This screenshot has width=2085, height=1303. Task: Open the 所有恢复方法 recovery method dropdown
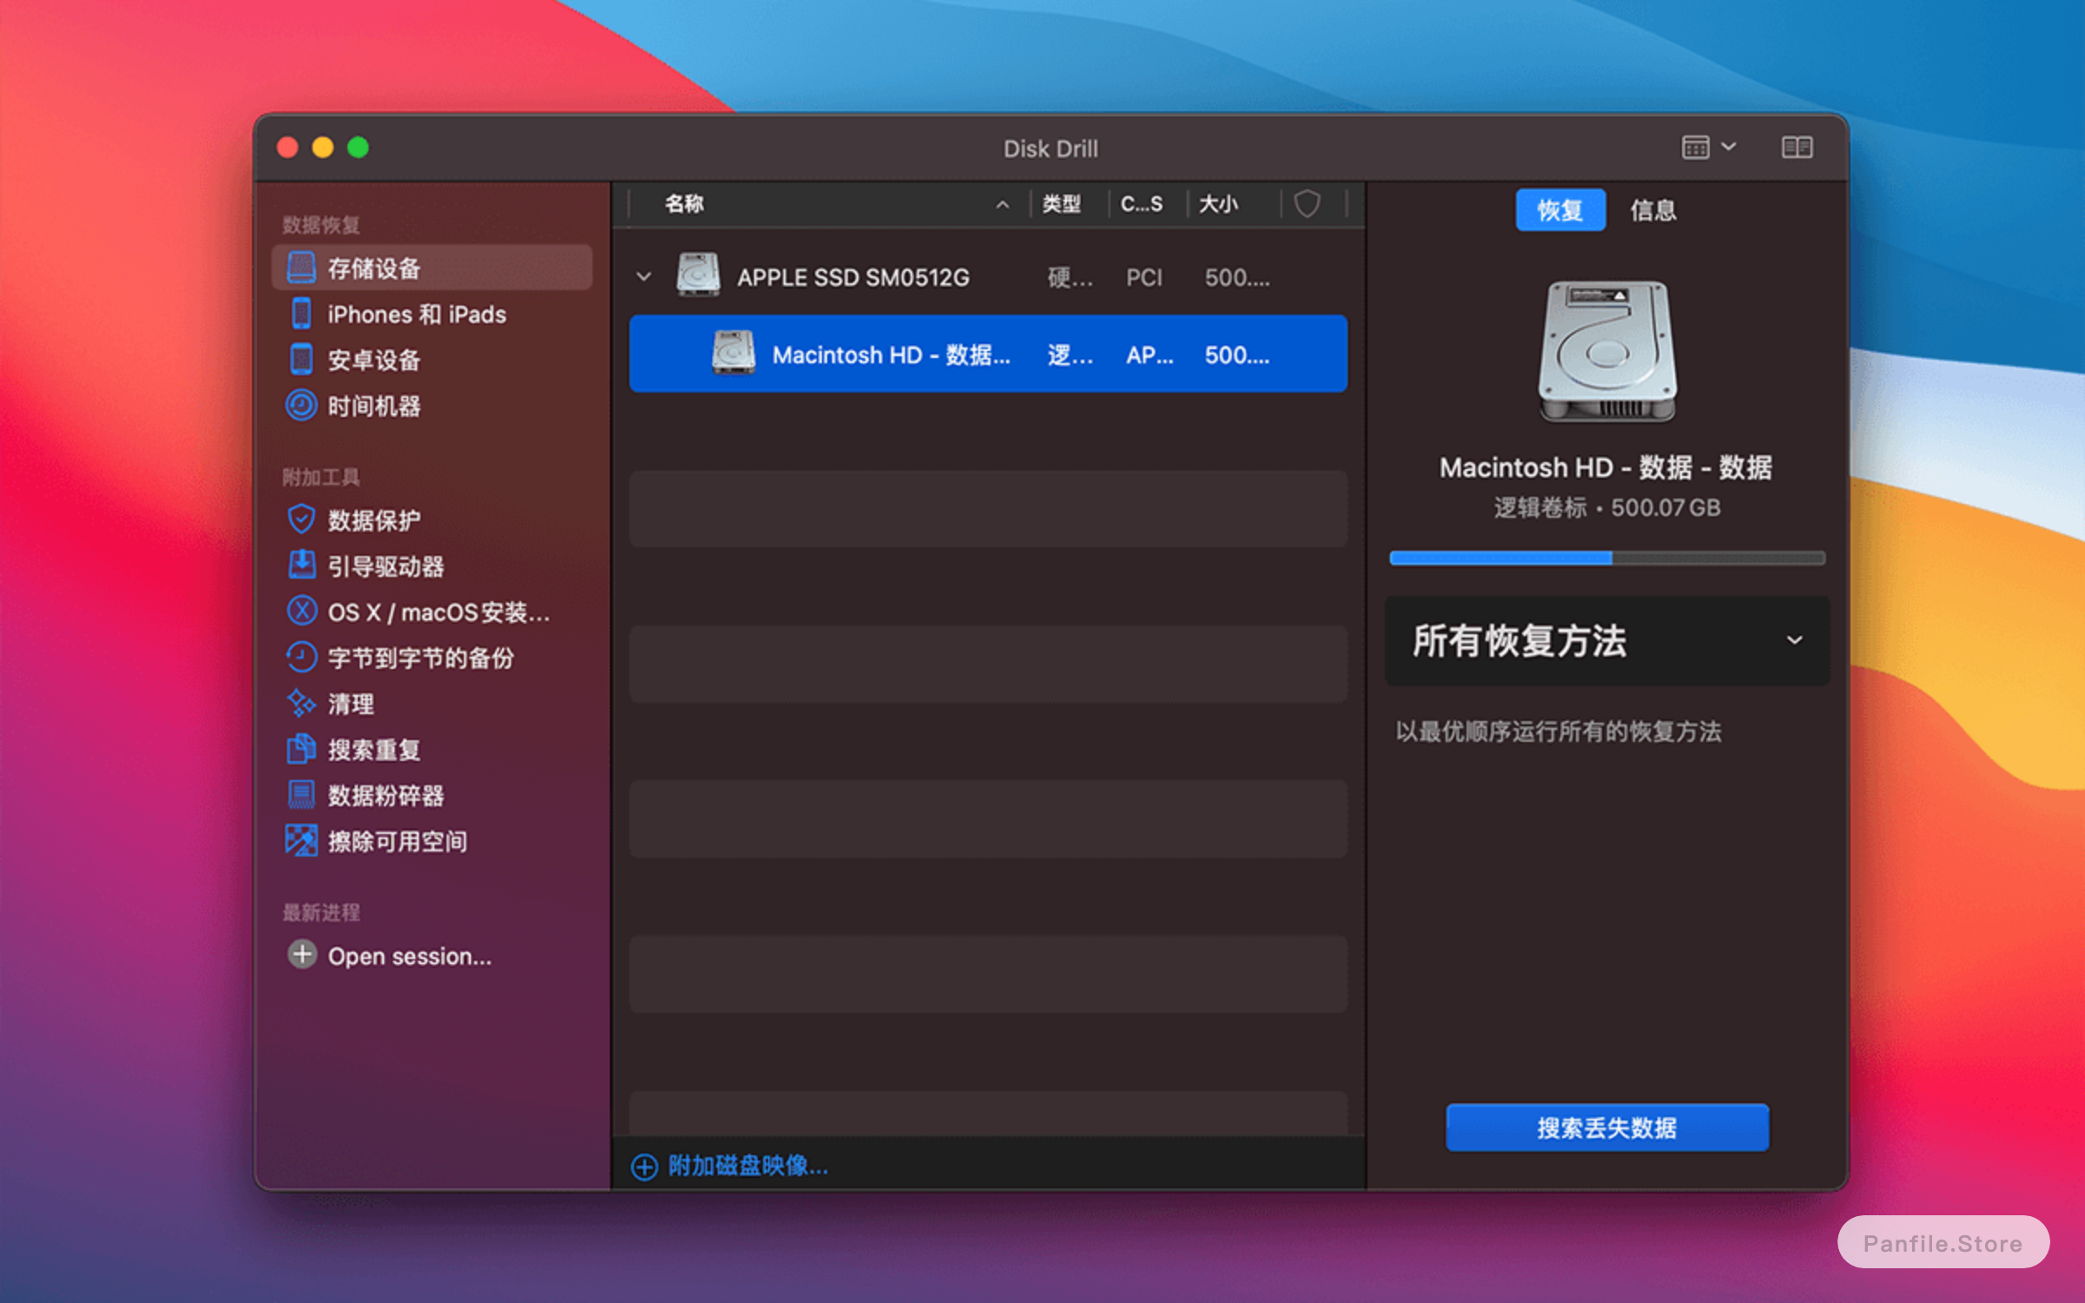(1607, 641)
